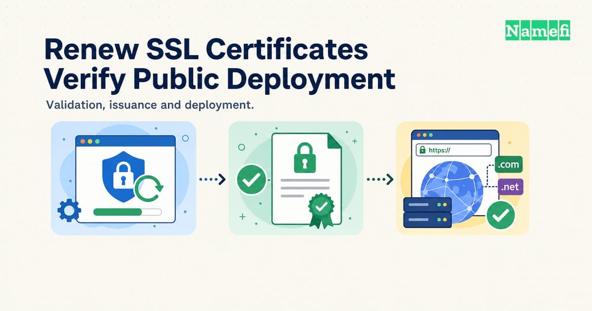
Task: Click the padlock in the https address bar
Action: [422, 150]
